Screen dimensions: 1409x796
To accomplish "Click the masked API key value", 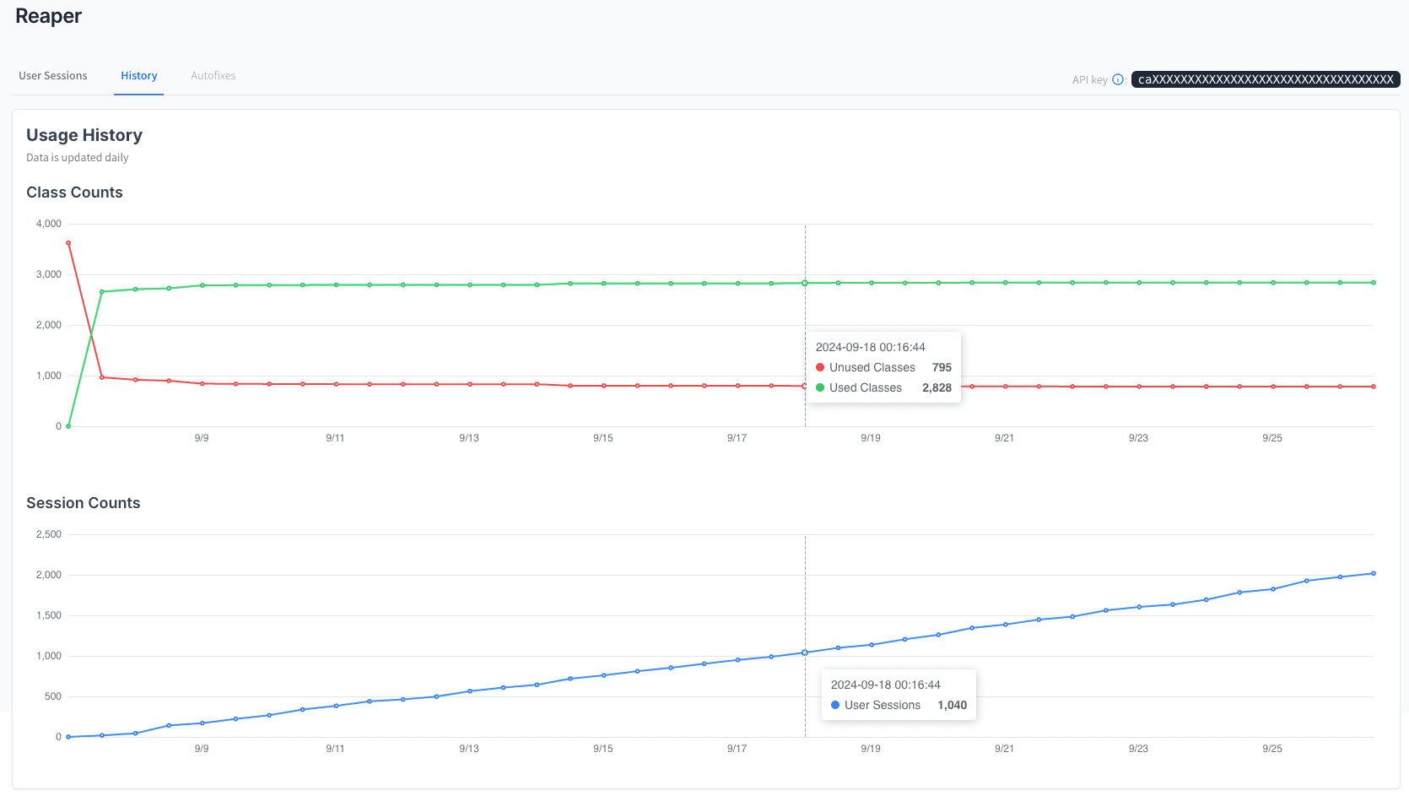I will 1265,79.
